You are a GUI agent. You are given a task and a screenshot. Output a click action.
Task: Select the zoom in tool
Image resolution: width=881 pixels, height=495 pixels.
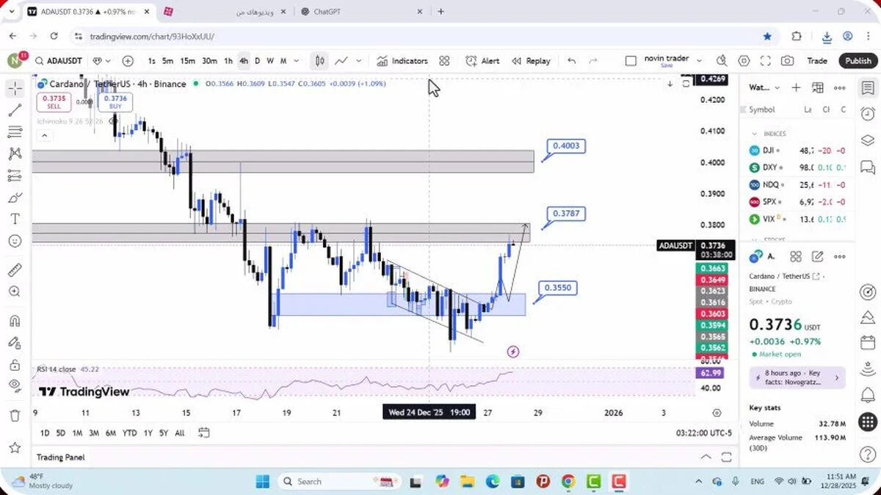pyautogui.click(x=15, y=292)
